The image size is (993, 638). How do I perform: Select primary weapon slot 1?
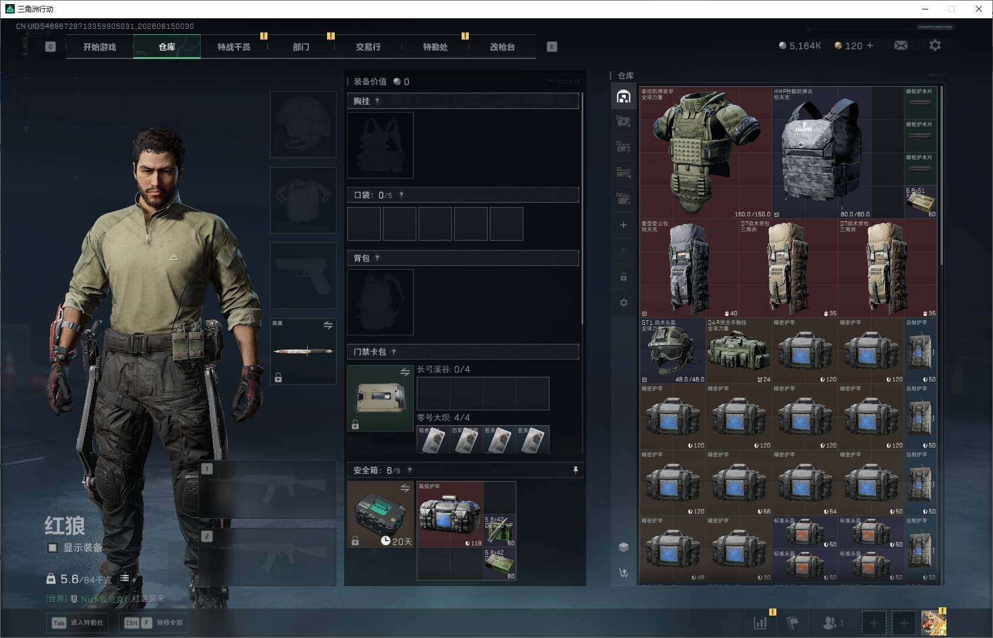[x=268, y=489]
